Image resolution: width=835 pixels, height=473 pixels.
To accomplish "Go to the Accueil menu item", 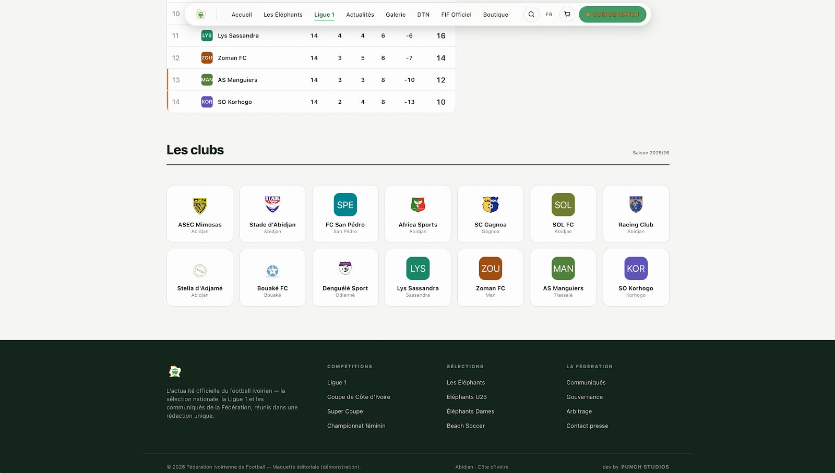I will pyautogui.click(x=242, y=15).
